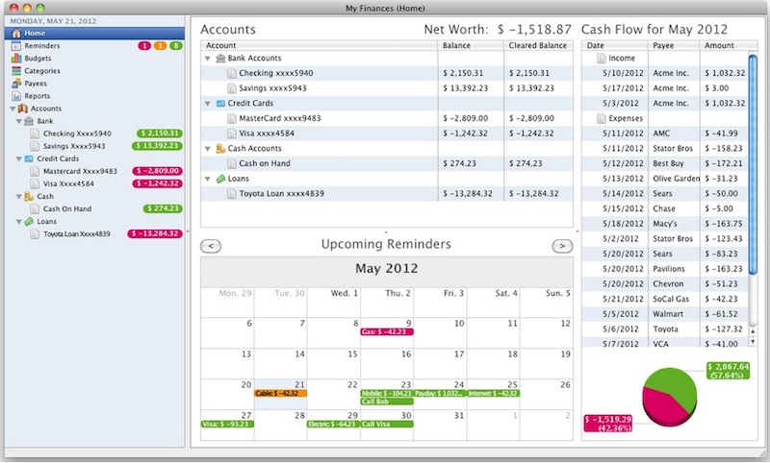Open the Gas reminder on May 9

(386, 333)
